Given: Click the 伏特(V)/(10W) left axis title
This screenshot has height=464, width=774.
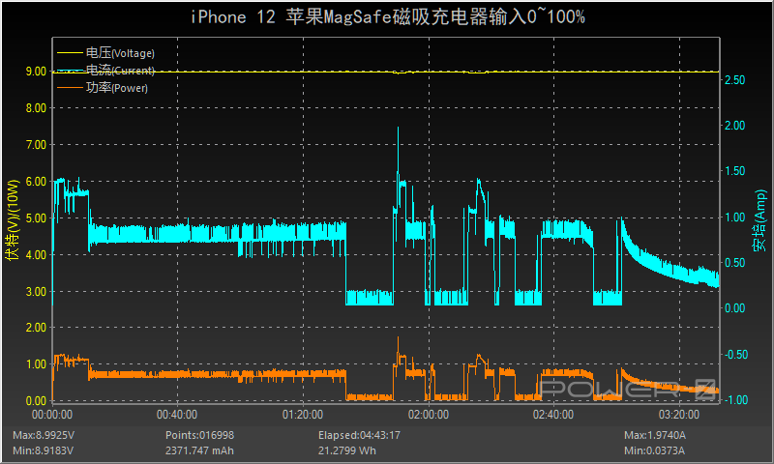Looking at the screenshot, I should point(13,220).
